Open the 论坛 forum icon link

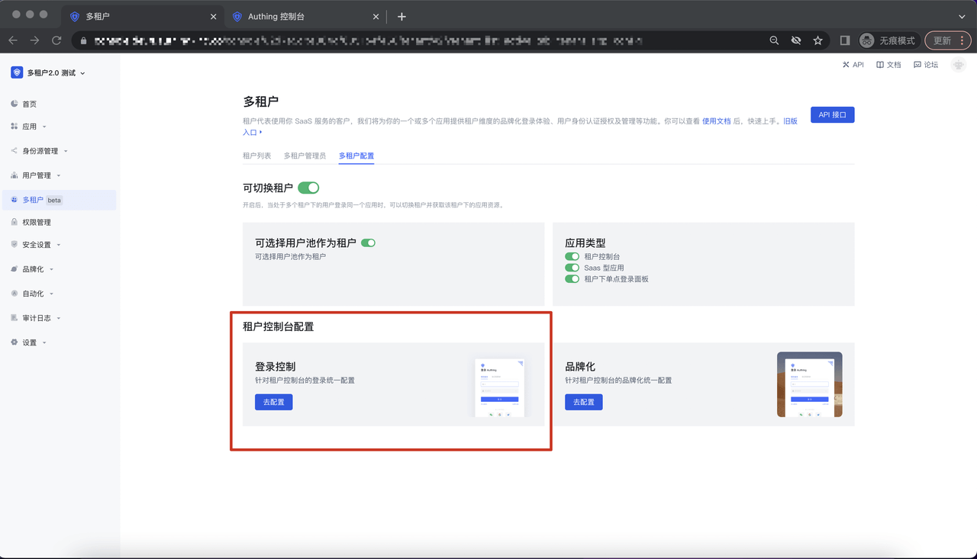pos(917,65)
